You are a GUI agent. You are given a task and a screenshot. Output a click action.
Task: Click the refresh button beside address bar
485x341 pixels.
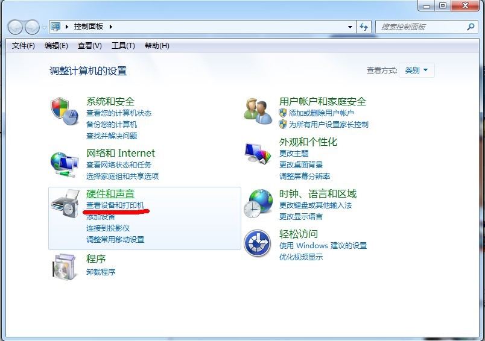(x=364, y=27)
